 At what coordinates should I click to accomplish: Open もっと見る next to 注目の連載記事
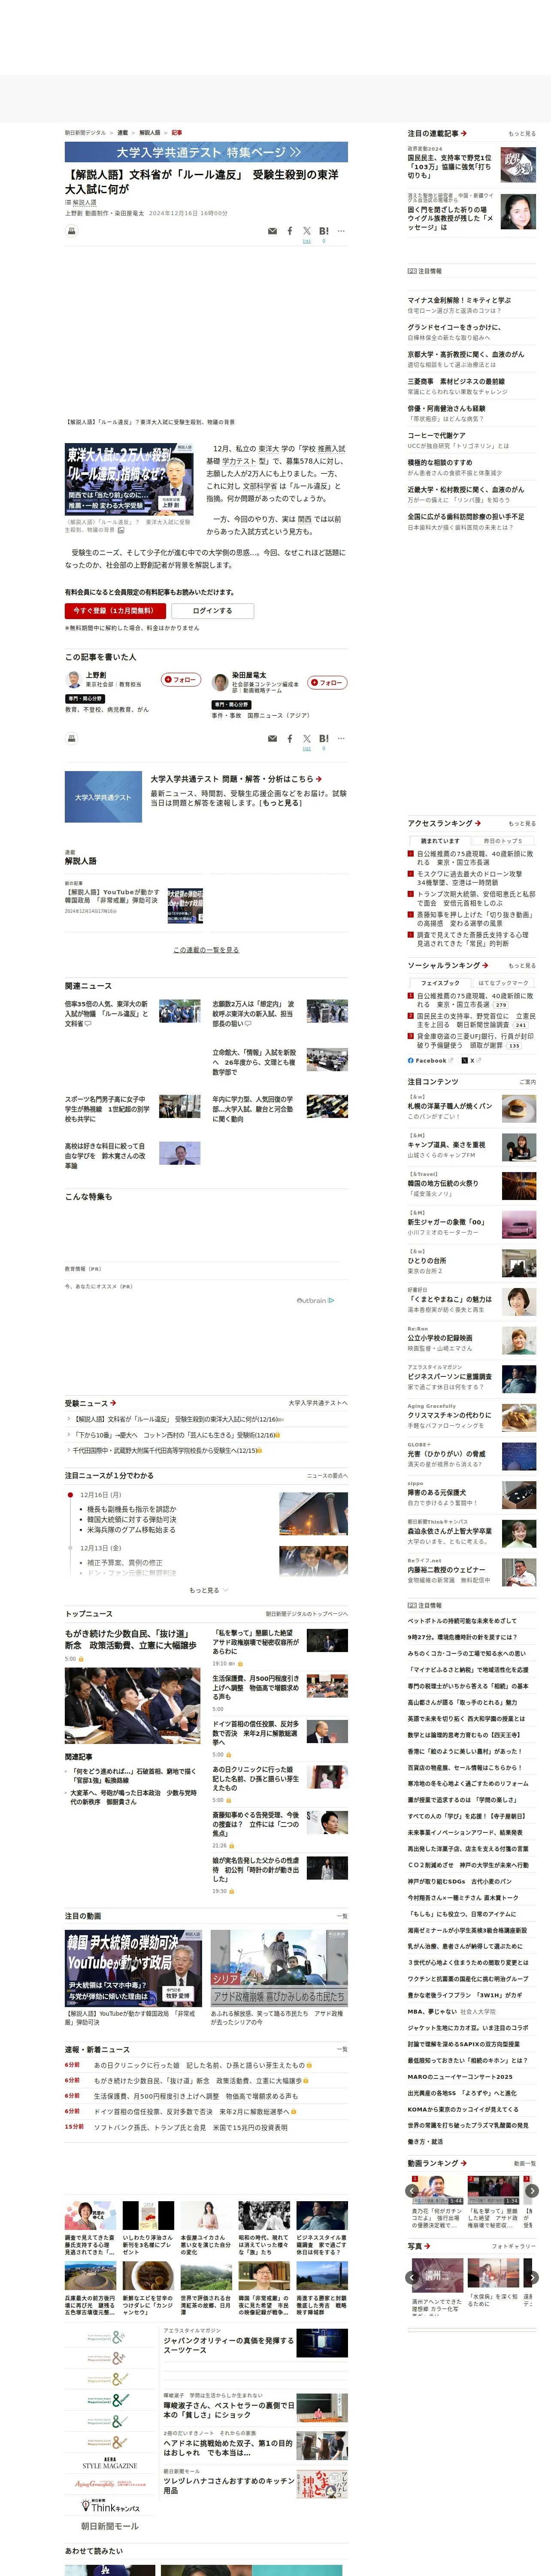tap(521, 133)
